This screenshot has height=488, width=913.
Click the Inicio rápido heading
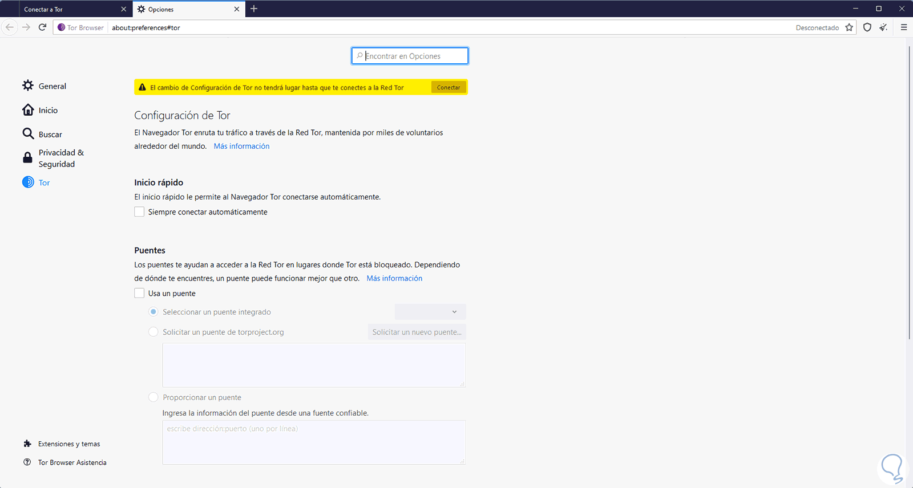pyautogui.click(x=159, y=182)
